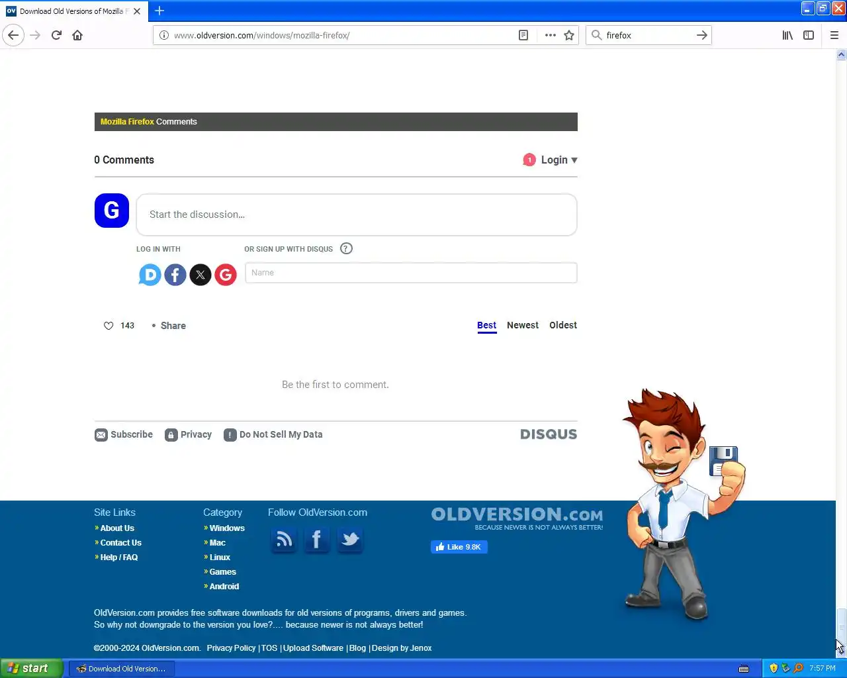The width and height of the screenshot is (847, 678).
Task: Click the Name input field
Action: (411, 273)
